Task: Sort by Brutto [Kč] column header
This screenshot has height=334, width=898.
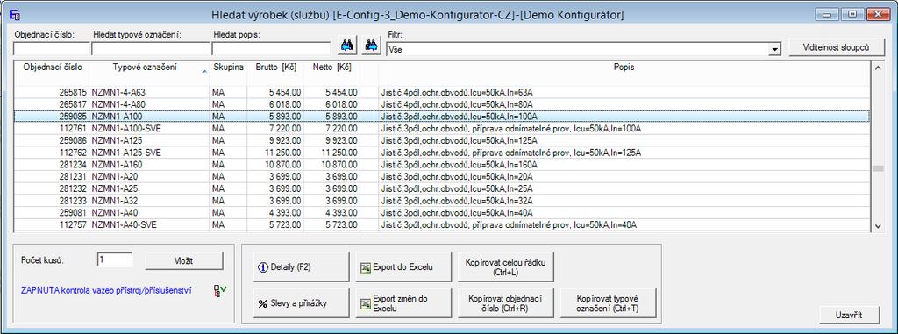Action: [x=275, y=68]
